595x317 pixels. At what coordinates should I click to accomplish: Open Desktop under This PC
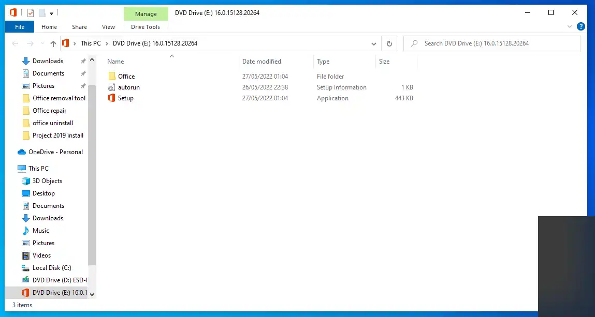[x=43, y=193]
